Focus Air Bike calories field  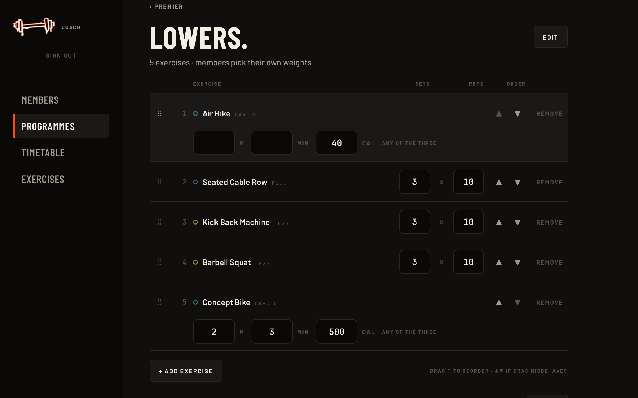[x=337, y=143]
